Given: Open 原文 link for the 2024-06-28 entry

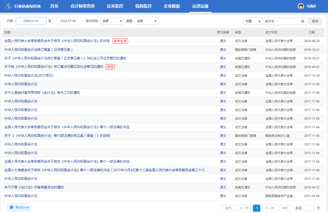Looking at the screenshot, I should (x=223, y=41).
